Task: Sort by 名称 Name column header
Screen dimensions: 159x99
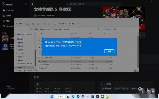Action: click(41, 33)
